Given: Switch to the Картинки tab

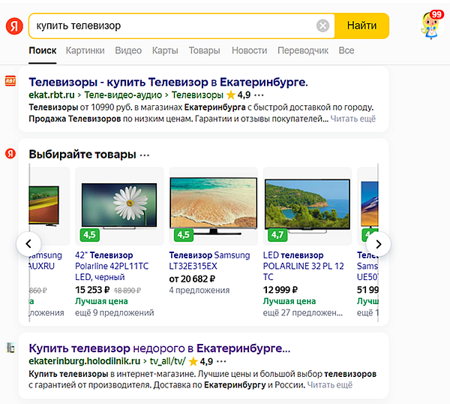Looking at the screenshot, I should [x=85, y=50].
